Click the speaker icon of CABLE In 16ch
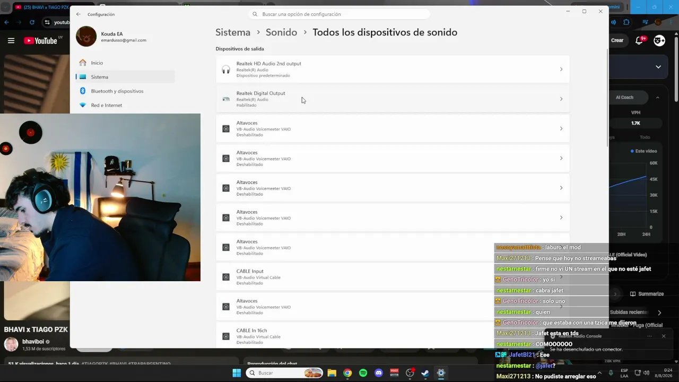Image resolution: width=679 pixels, height=382 pixels. [226, 336]
